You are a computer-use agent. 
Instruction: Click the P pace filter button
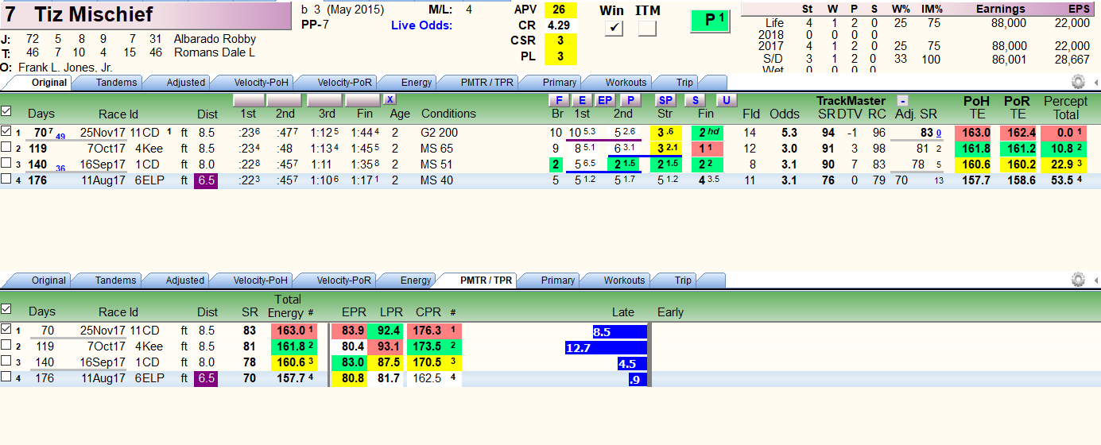click(630, 100)
